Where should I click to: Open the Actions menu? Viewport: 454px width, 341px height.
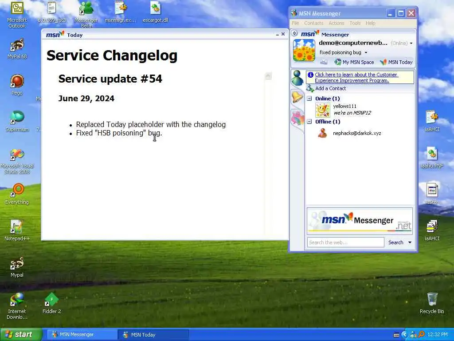point(336,23)
